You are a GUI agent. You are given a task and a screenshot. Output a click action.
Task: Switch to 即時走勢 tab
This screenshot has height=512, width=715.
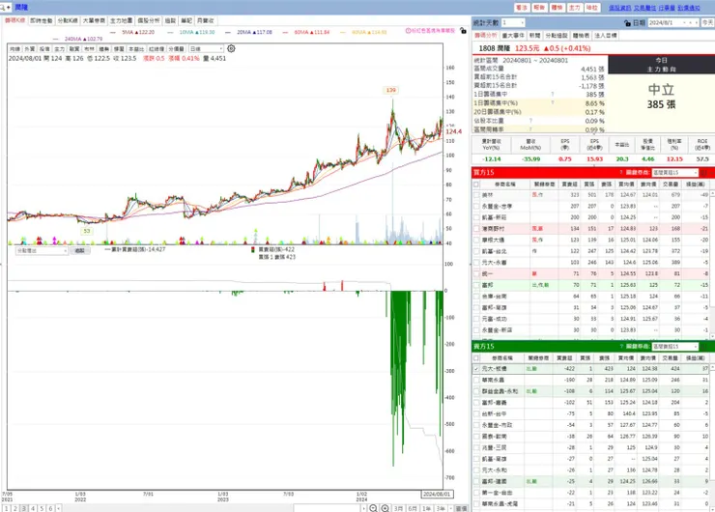pyautogui.click(x=42, y=20)
